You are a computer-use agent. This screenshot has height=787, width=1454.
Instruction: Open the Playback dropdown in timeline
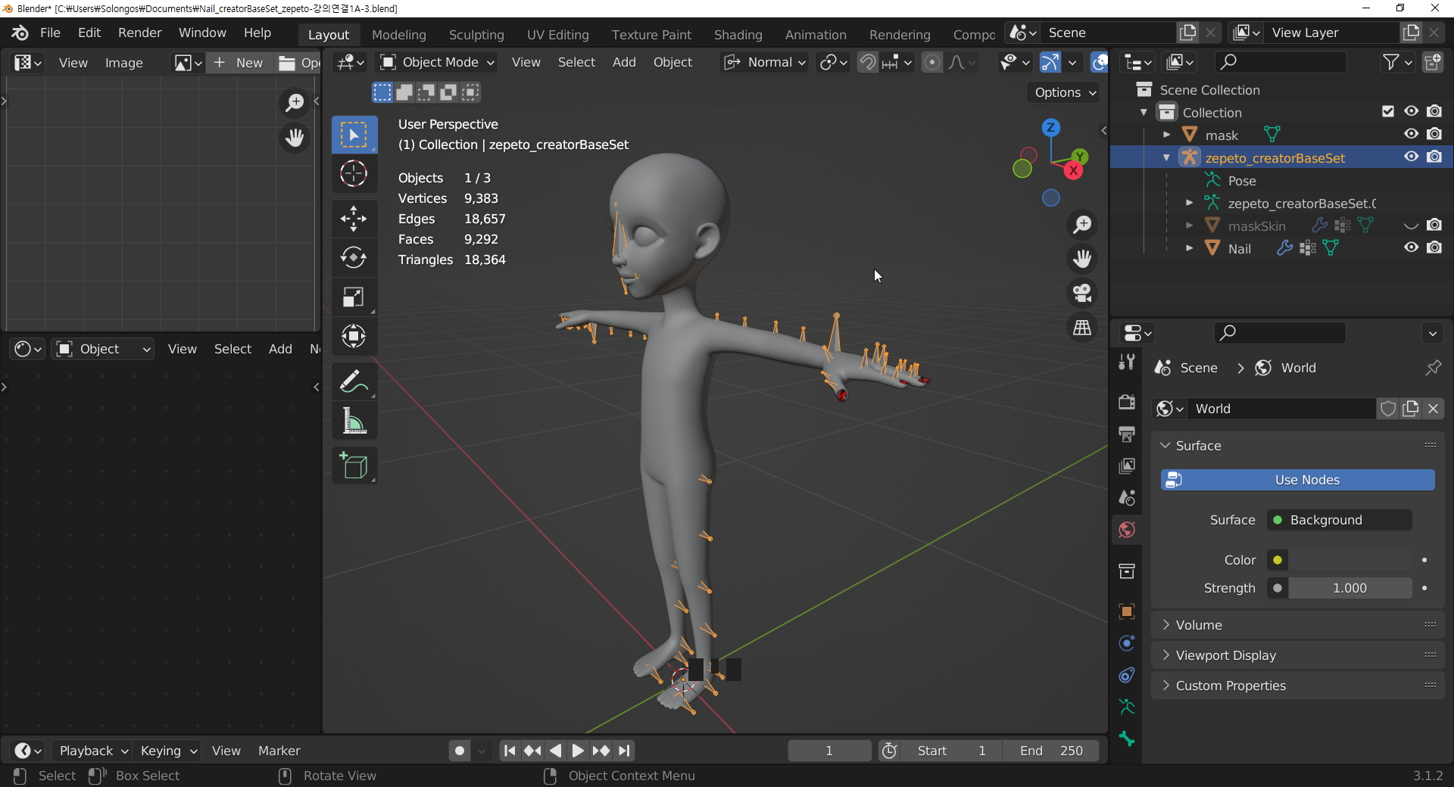tap(93, 751)
